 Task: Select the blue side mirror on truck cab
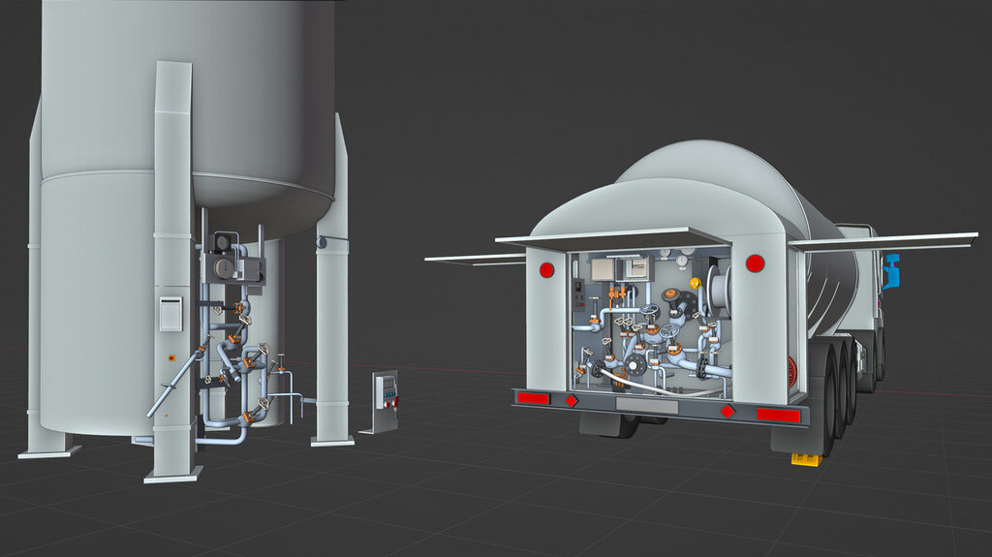(891, 271)
